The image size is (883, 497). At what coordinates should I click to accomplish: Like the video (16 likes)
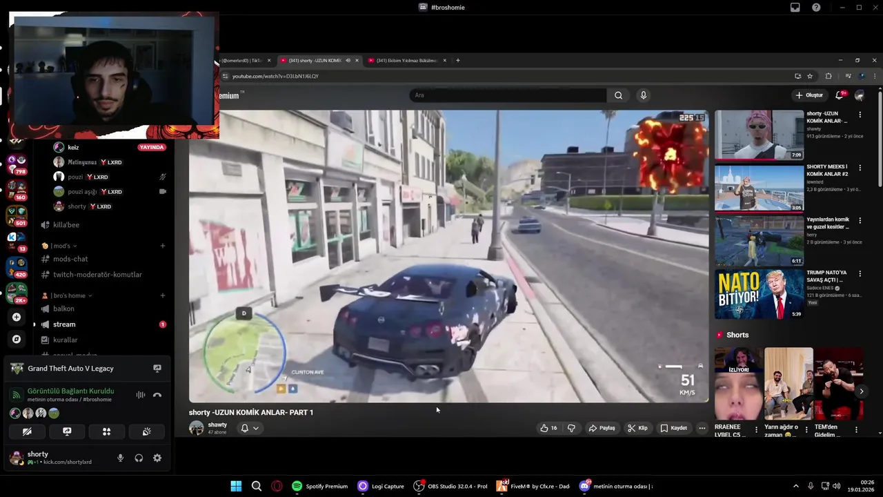pyautogui.click(x=549, y=428)
